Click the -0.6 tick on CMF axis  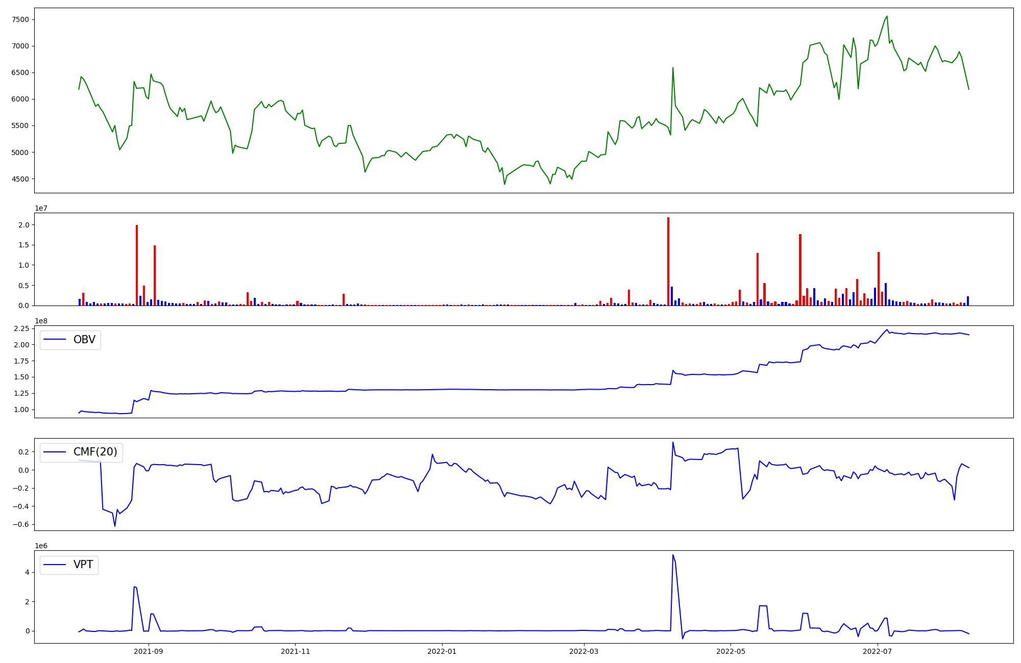21,525
